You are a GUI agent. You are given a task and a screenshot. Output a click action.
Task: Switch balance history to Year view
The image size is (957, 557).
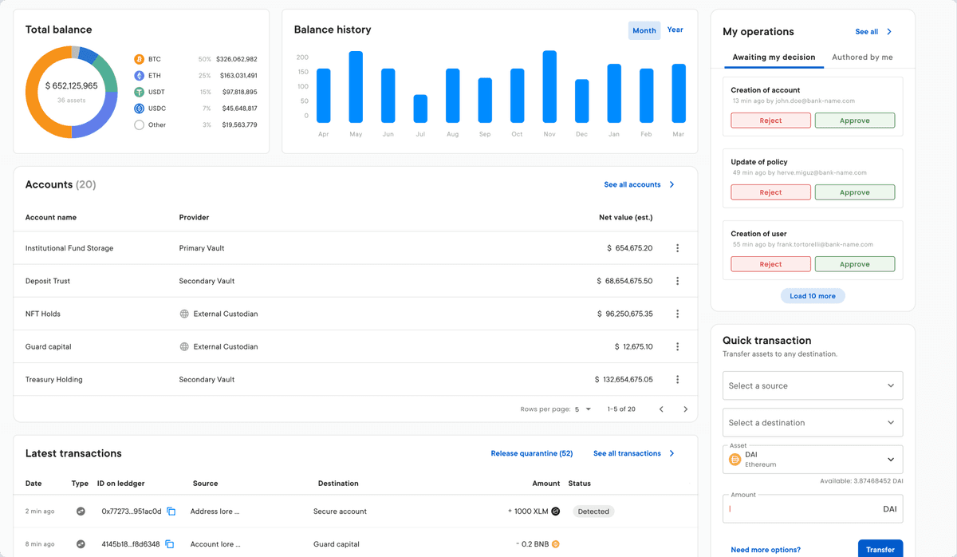coord(675,30)
